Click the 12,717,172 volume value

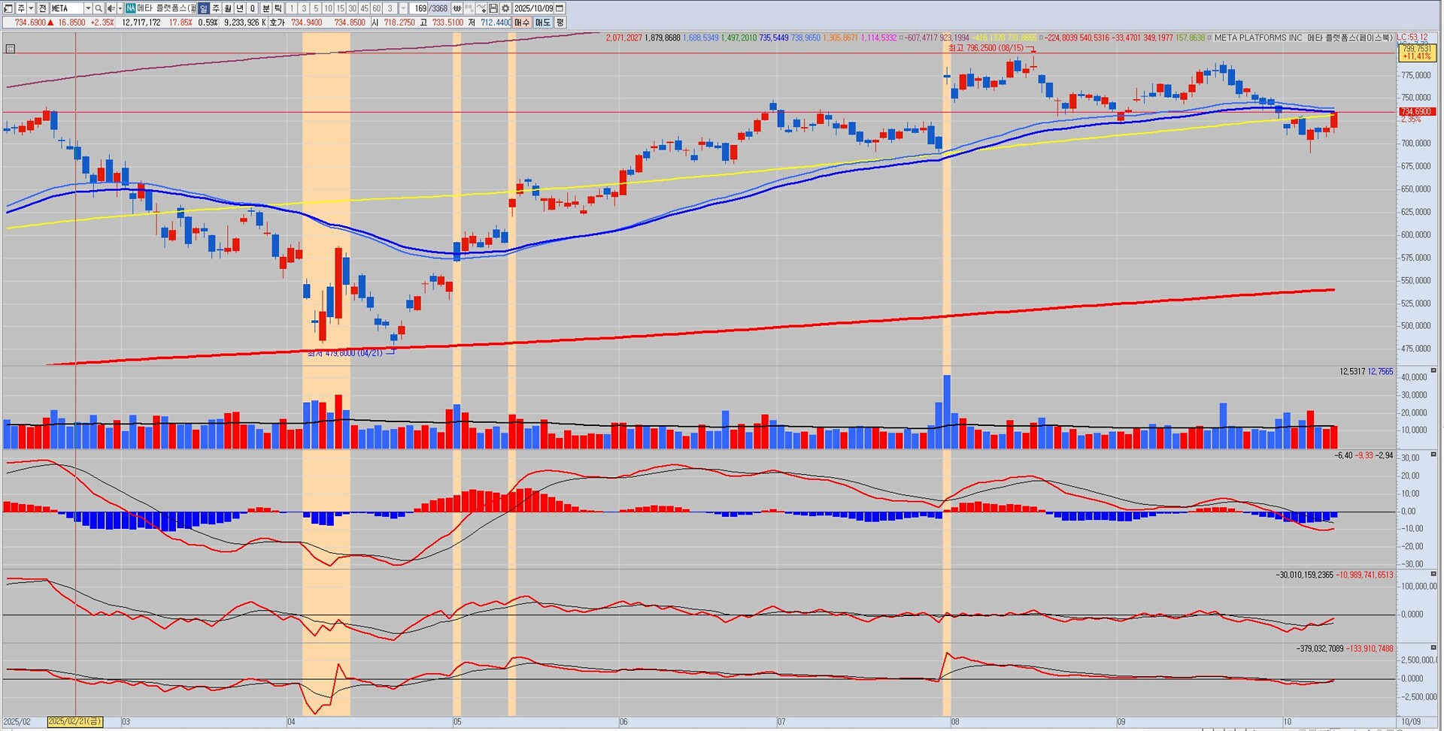pos(141,23)
